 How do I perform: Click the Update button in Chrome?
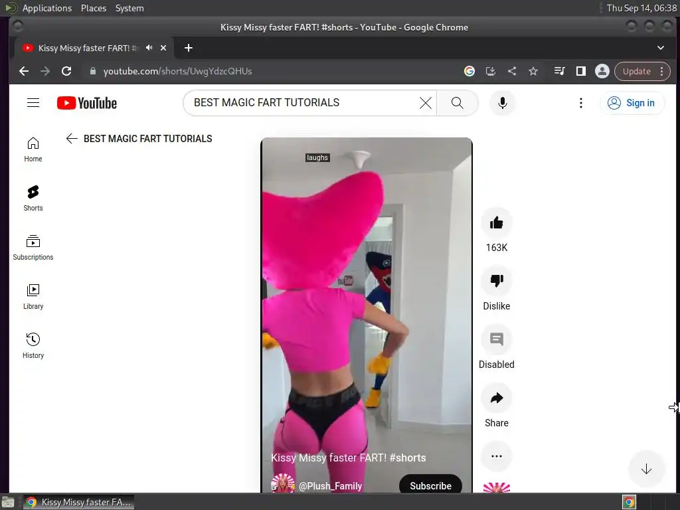(637, 71)
